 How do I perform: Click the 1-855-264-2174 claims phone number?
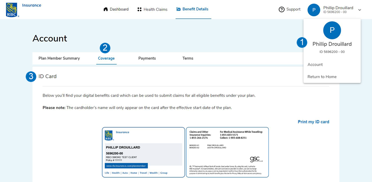(198, 138)
